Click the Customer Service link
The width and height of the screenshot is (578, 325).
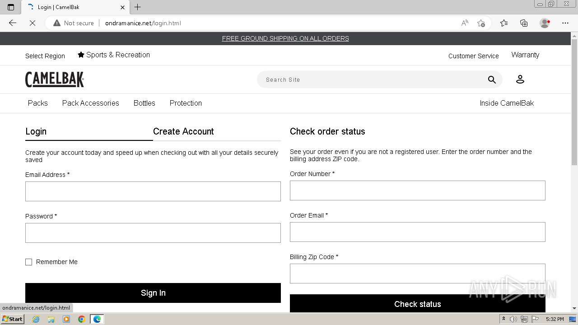pyautogui.click(x=473, y=56)
